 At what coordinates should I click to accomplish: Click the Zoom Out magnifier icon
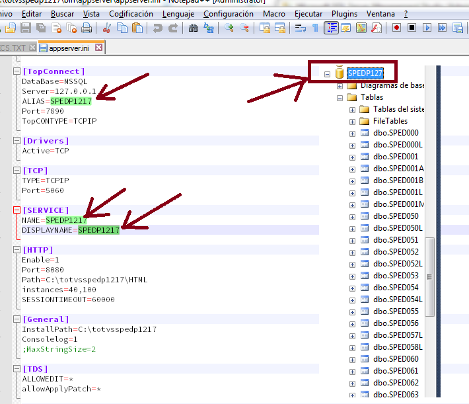244,28
